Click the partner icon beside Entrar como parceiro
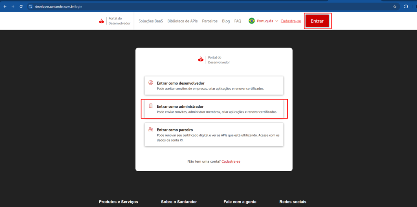Viewport: 417px width, 207px height. pyautogui.click(x=151, y=129)
